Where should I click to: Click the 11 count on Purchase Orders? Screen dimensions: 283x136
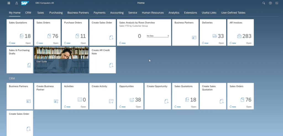83,36
